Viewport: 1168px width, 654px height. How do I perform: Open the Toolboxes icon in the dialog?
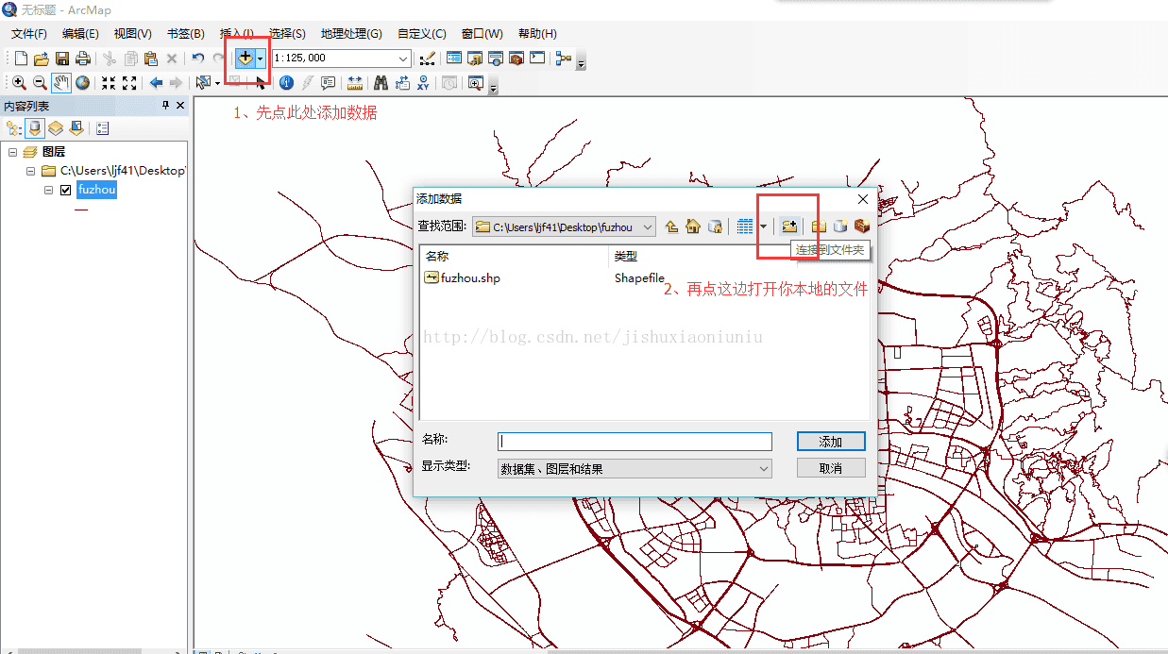[861, 226]
